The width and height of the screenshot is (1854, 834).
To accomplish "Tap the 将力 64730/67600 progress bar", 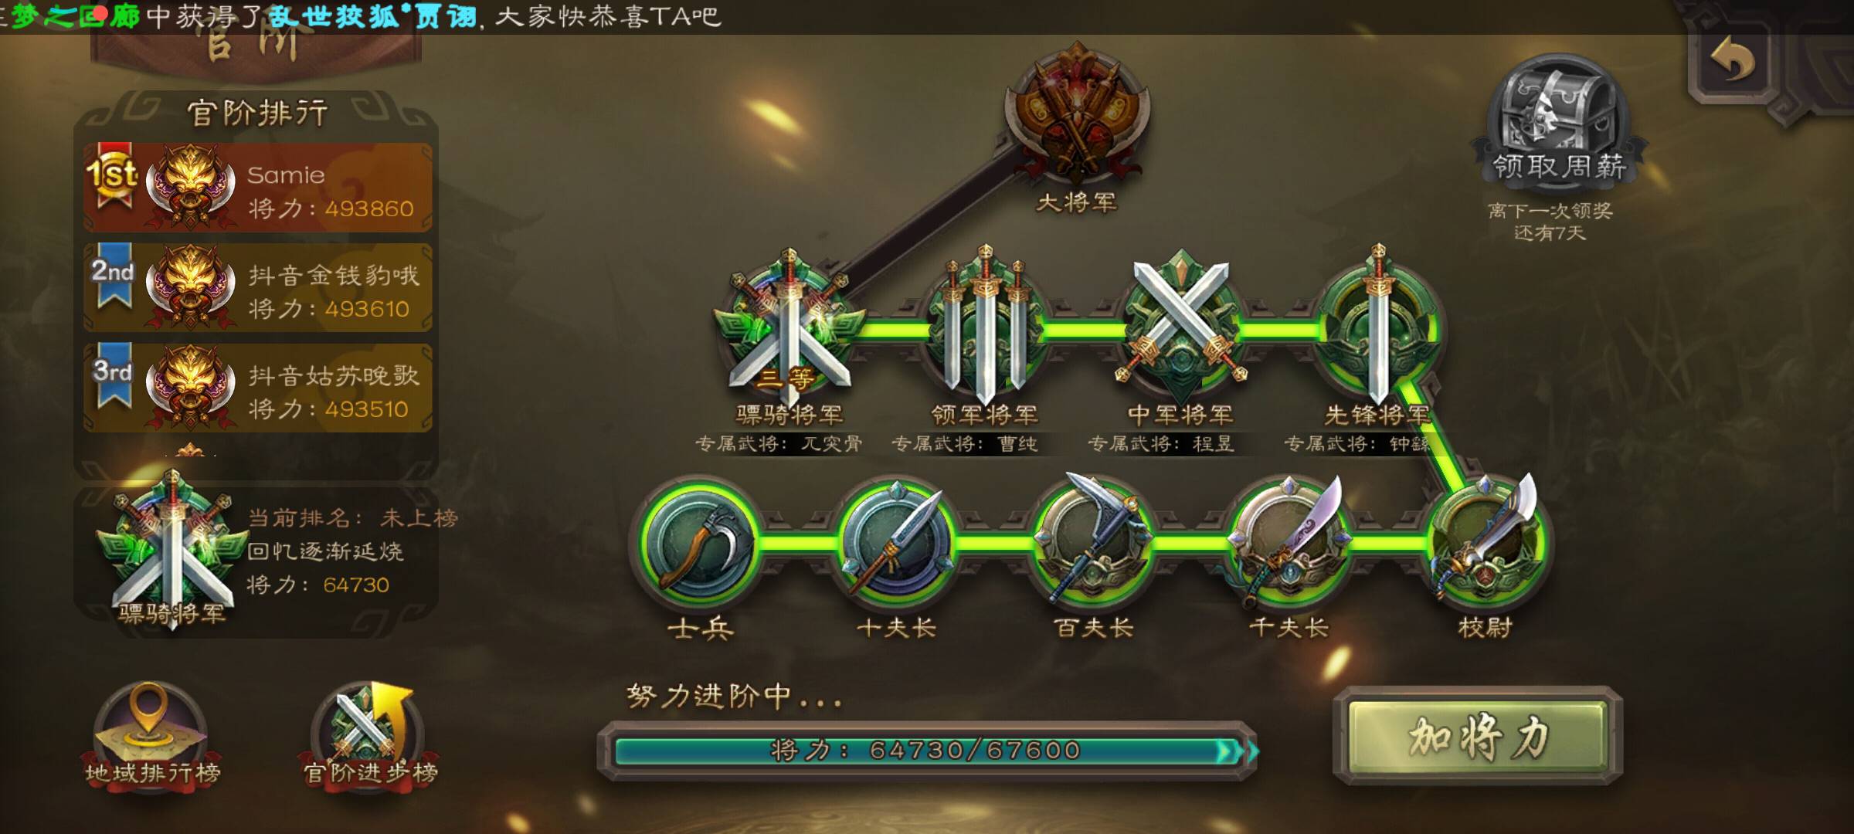I will point(927,751).
